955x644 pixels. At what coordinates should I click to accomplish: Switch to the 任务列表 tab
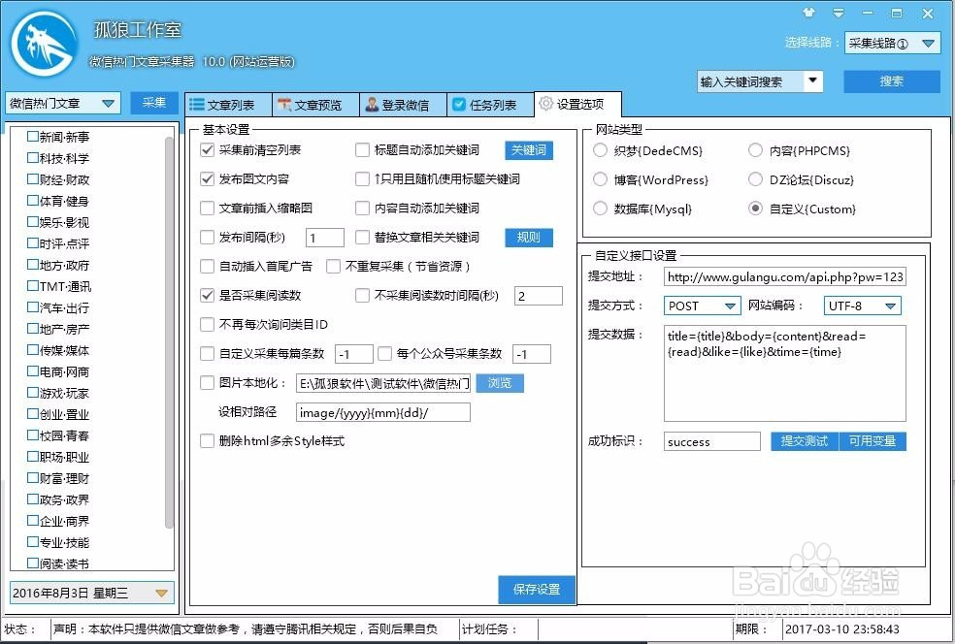(490, 105)
